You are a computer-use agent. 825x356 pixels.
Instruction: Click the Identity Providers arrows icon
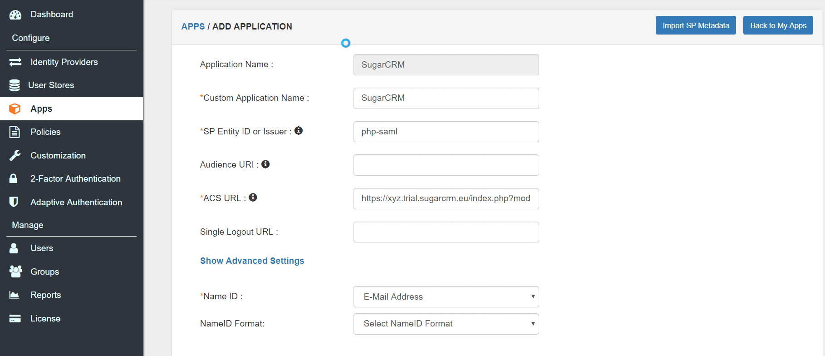[15, 62]
